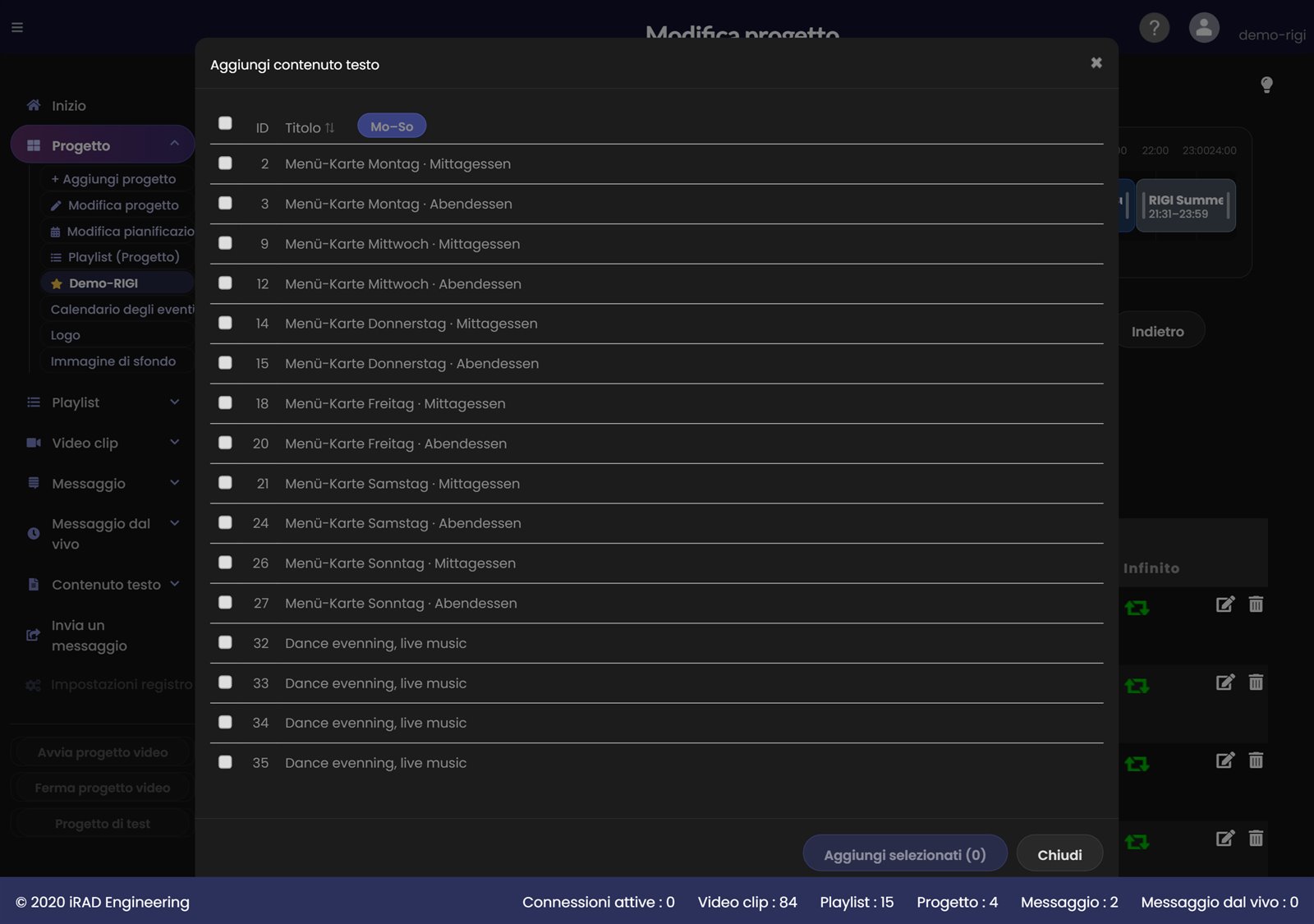This screenshot has height=924, width=1314.
Task: Collapse the Progetto sidebar section
Action: coord(174,144)
